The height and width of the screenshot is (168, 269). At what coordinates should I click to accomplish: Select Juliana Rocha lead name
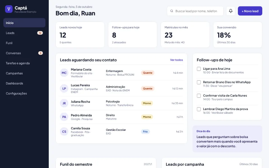coord(80,102)
